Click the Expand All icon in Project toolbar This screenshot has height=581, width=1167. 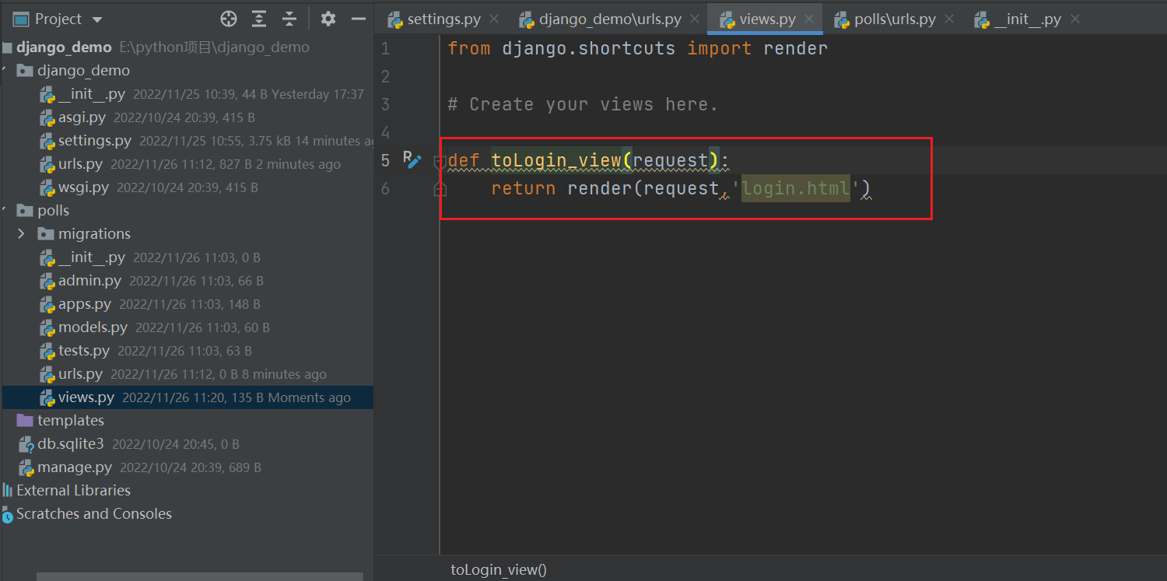tap(259, 19)
